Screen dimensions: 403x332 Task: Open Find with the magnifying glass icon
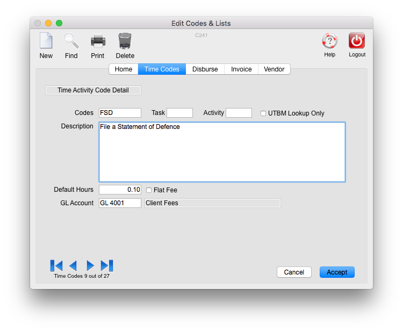click(x=71, y=41)
